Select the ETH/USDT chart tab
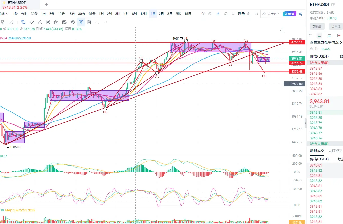The height and width of the screenshot is (224, 343). 20,5
